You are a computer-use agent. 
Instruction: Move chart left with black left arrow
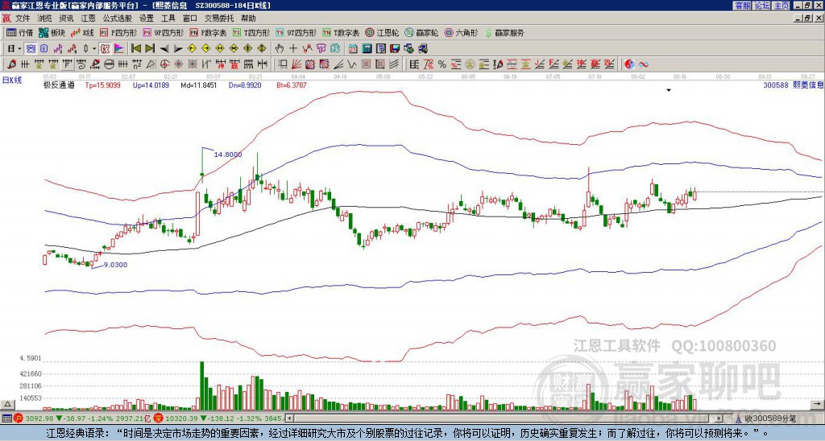164,48
